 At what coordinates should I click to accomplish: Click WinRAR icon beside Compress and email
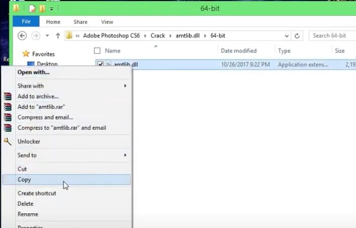click(x=8, y=117)
